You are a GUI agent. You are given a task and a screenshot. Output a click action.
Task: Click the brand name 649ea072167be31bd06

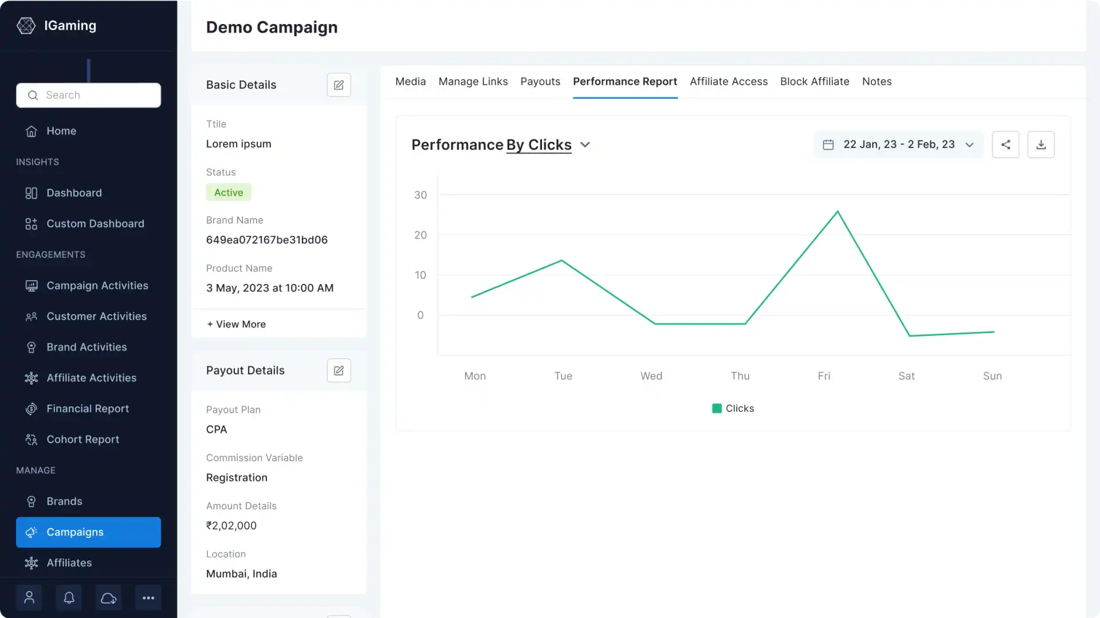click(x=267, y=240)
